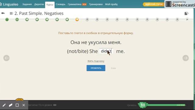
Task: Jump to the third completed step
Action: coord(27,20)
